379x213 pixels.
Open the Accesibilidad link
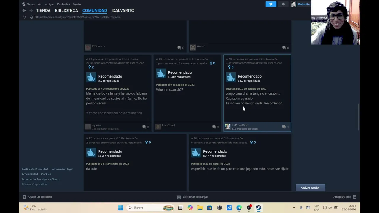point(30,174)
